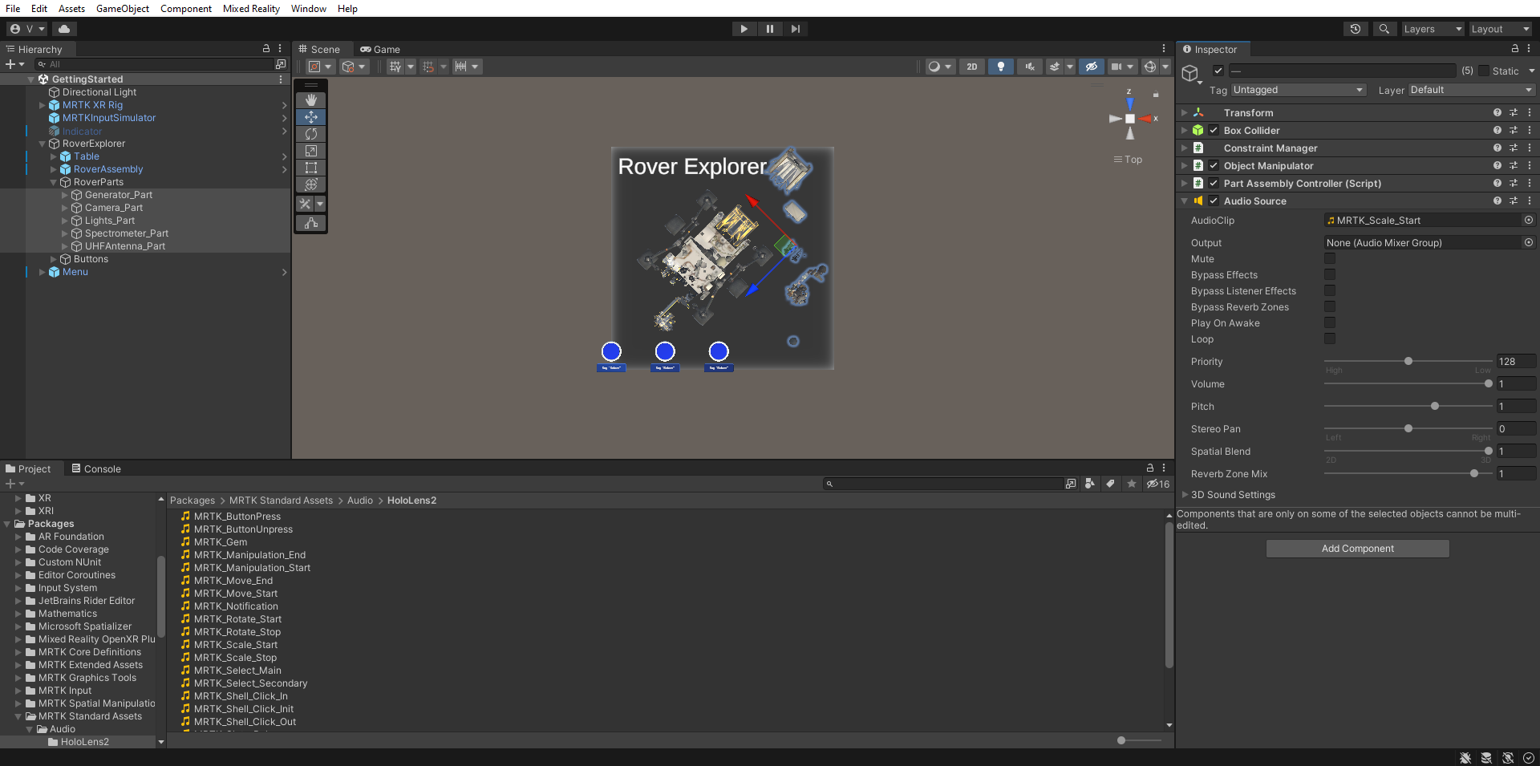Image resolution: width=1540 pixels, height=766 pixels.
Task: Toggle grid visibility icon in Scene toolbar
Action: click(395, 67)
